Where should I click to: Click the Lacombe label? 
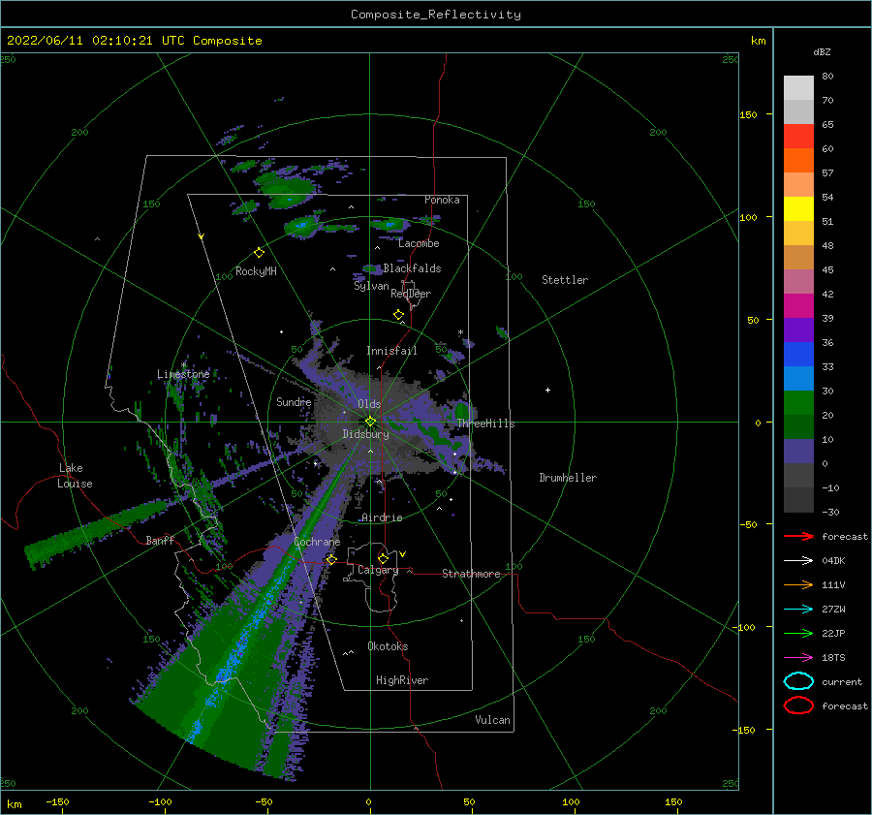[x=419, y=243]
